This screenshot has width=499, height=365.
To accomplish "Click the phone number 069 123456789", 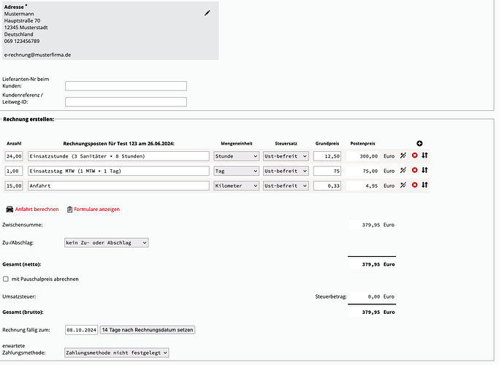I will 22,41.
